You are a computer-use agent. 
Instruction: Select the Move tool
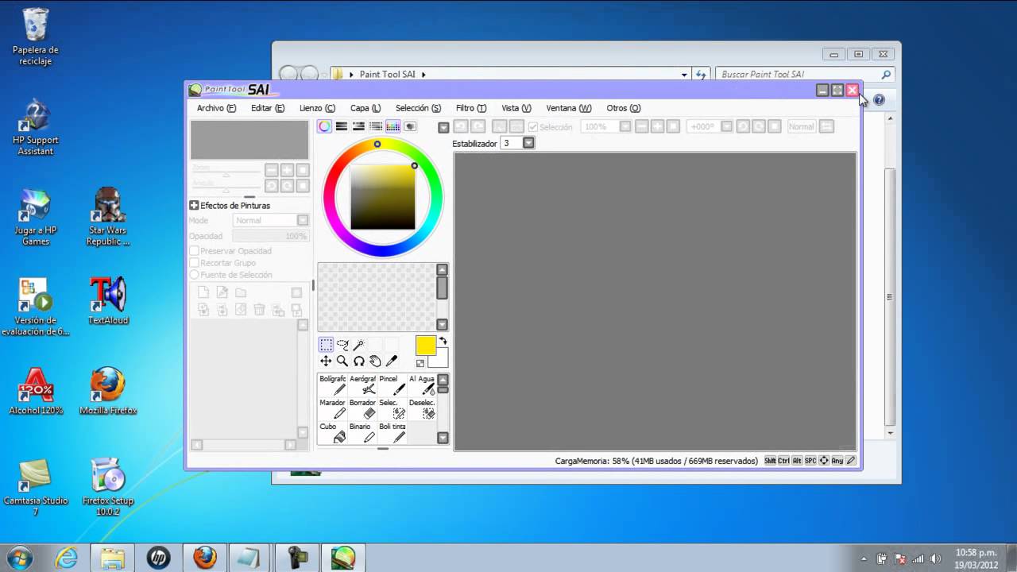[x=326, y=361]
